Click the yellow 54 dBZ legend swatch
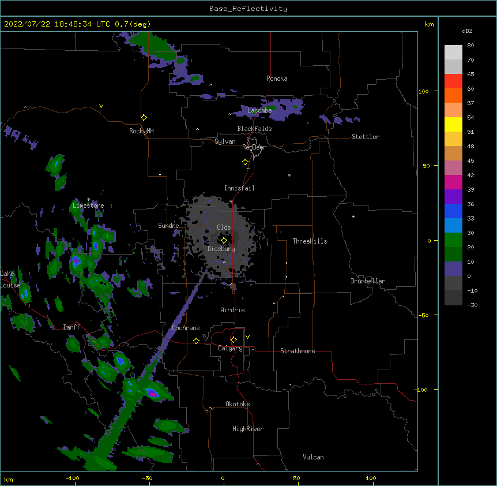The height and width of the screenshot is (486, 497). pos(453,124)
